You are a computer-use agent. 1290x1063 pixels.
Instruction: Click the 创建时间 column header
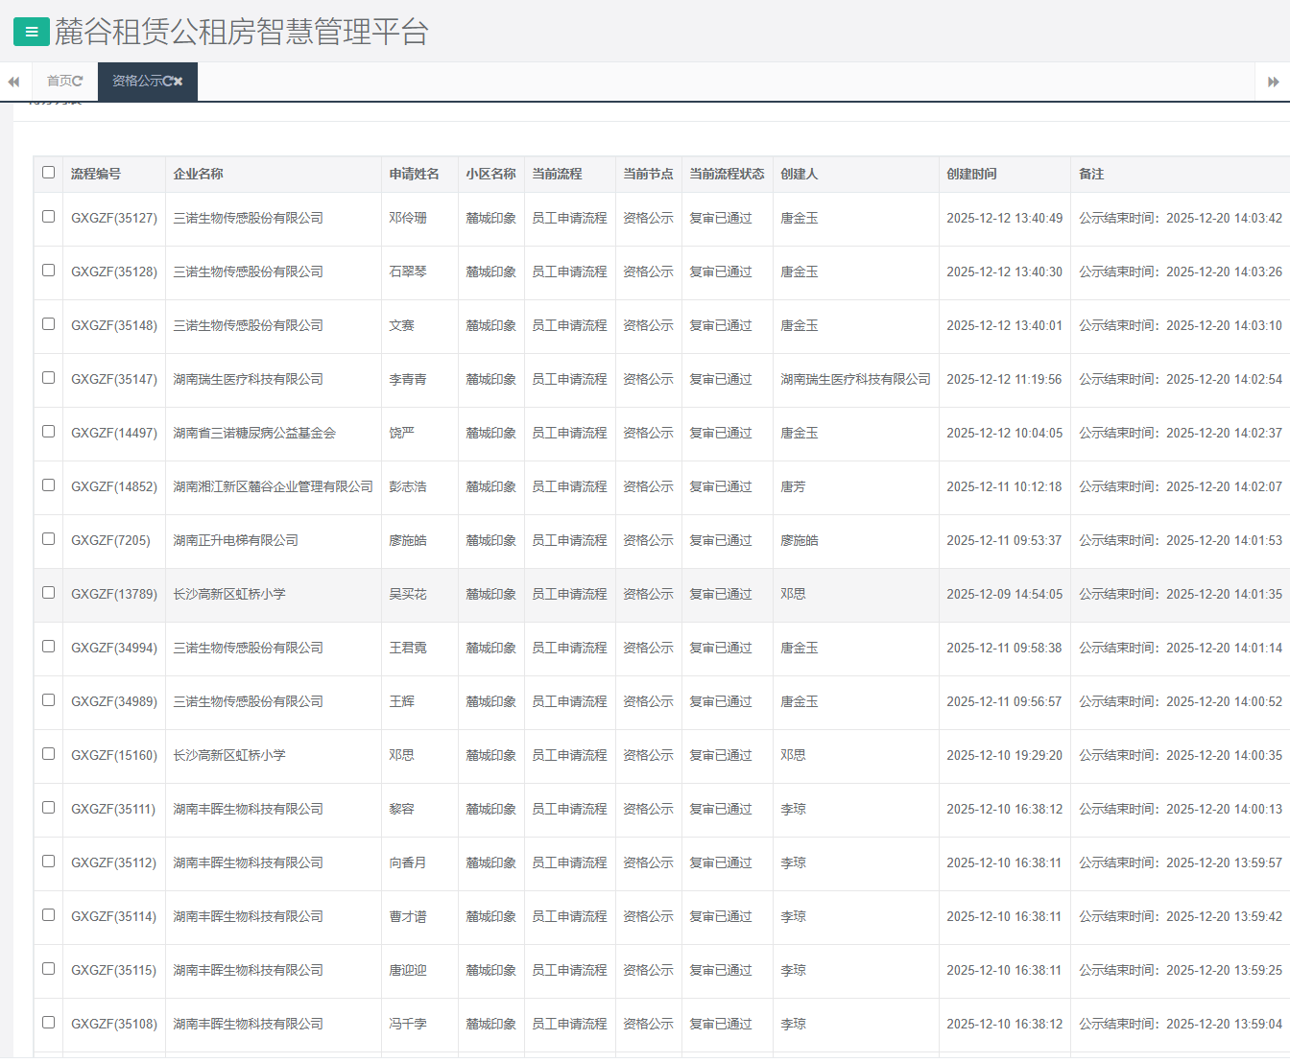tap(971, 174)
